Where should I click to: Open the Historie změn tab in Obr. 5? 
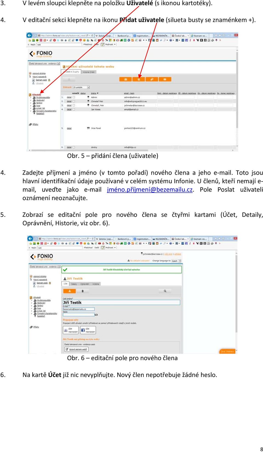[x=89, y=72]
